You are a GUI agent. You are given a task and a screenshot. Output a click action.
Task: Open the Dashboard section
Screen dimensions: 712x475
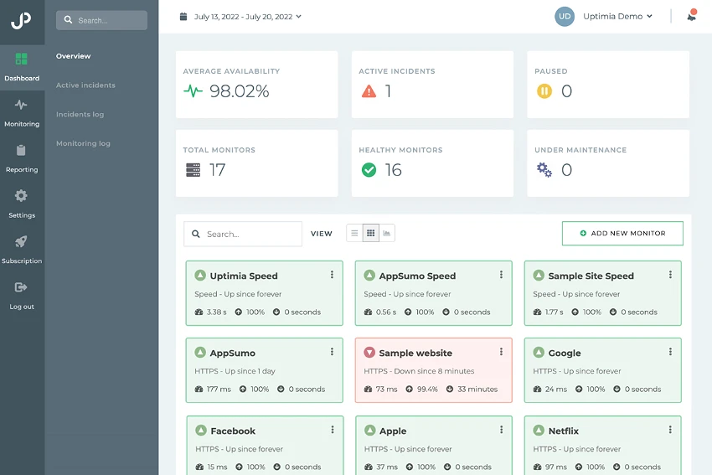pyautogui.click(x=22, y=67)
